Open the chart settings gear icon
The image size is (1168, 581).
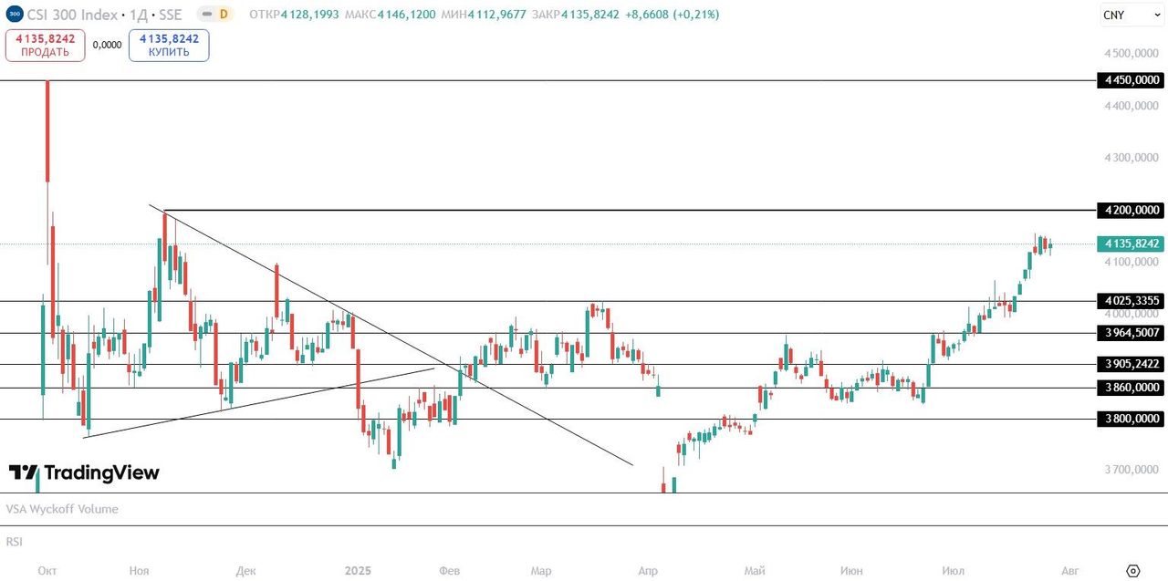(1133, 570)
